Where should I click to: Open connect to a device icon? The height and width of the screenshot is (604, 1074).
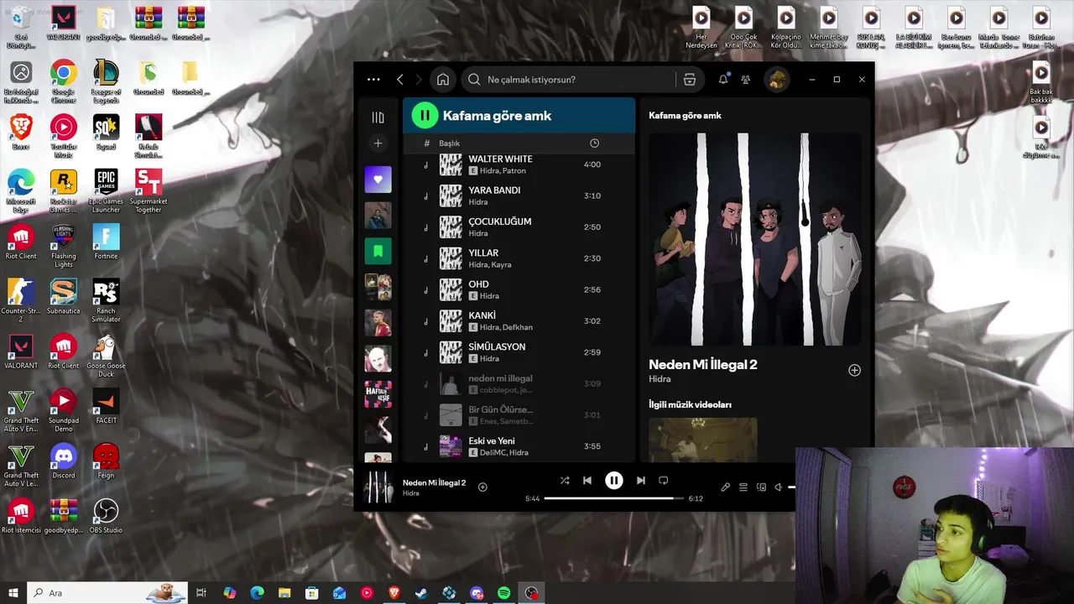point(761,487)
